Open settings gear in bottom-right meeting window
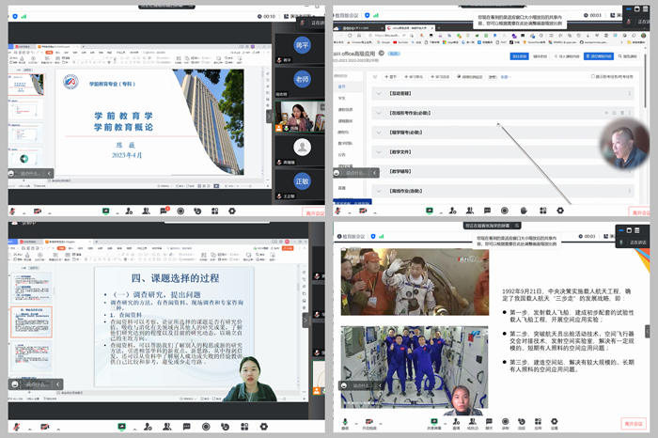The height and width of the screenshot is (438, 658). coord(555,422)
